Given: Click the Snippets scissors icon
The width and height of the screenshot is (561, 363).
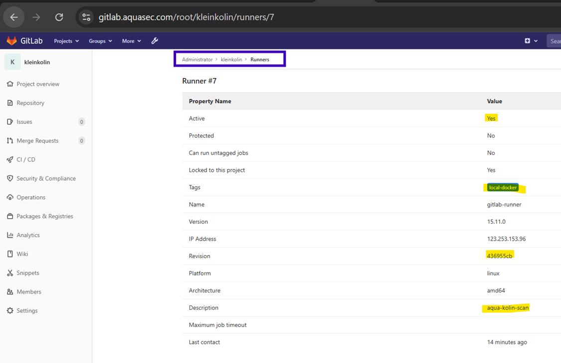Looking at the screenshot, I should 10,273.
